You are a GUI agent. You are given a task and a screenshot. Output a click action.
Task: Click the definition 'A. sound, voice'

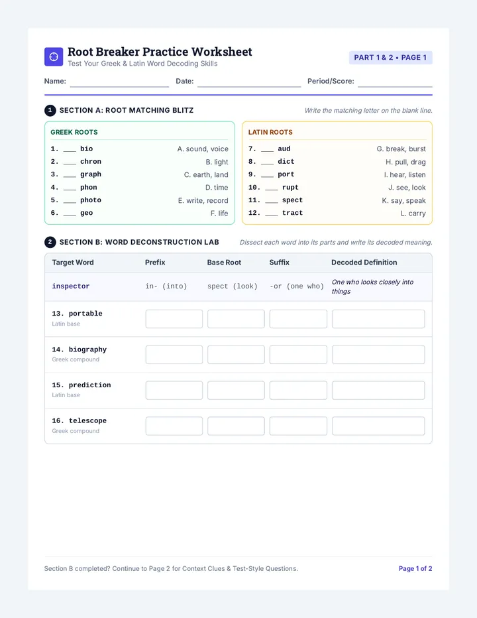tap(203, 149)
